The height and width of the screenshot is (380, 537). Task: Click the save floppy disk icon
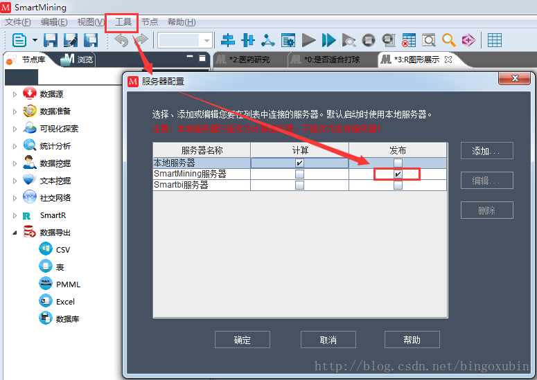point(51,40)
